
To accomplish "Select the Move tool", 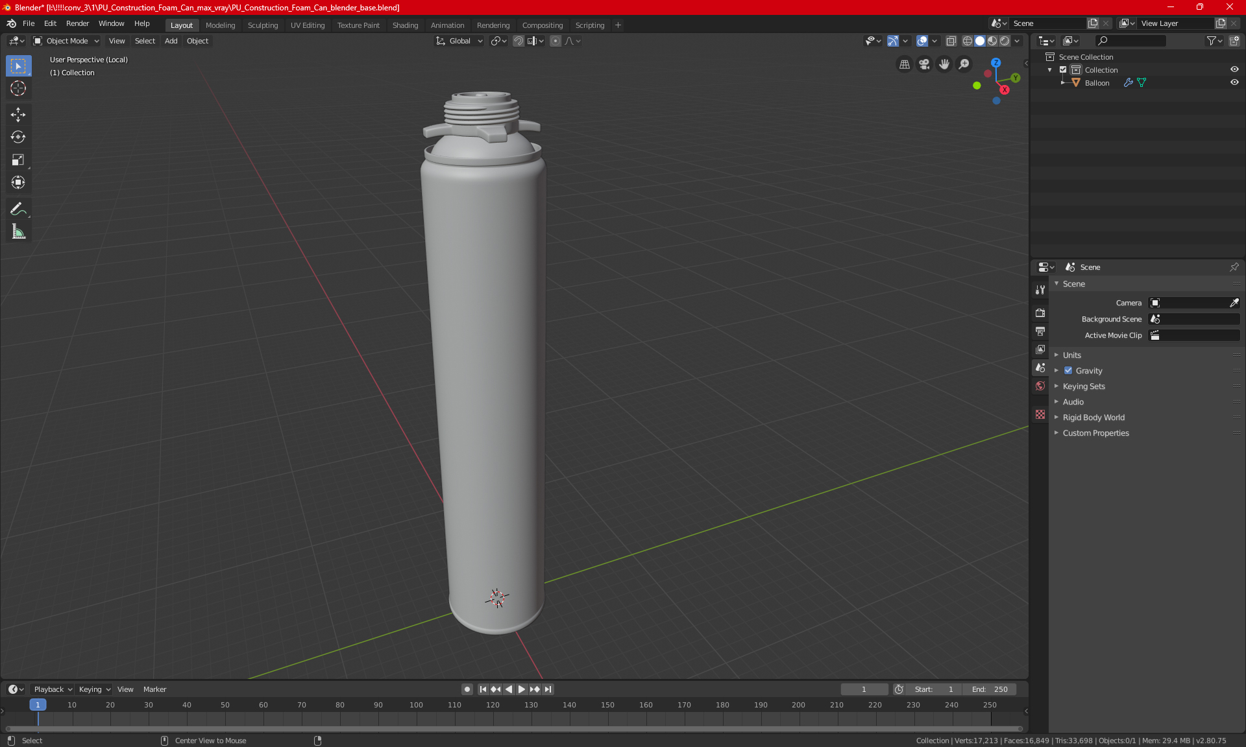I will pyautogui.click(x=18, y=115).
